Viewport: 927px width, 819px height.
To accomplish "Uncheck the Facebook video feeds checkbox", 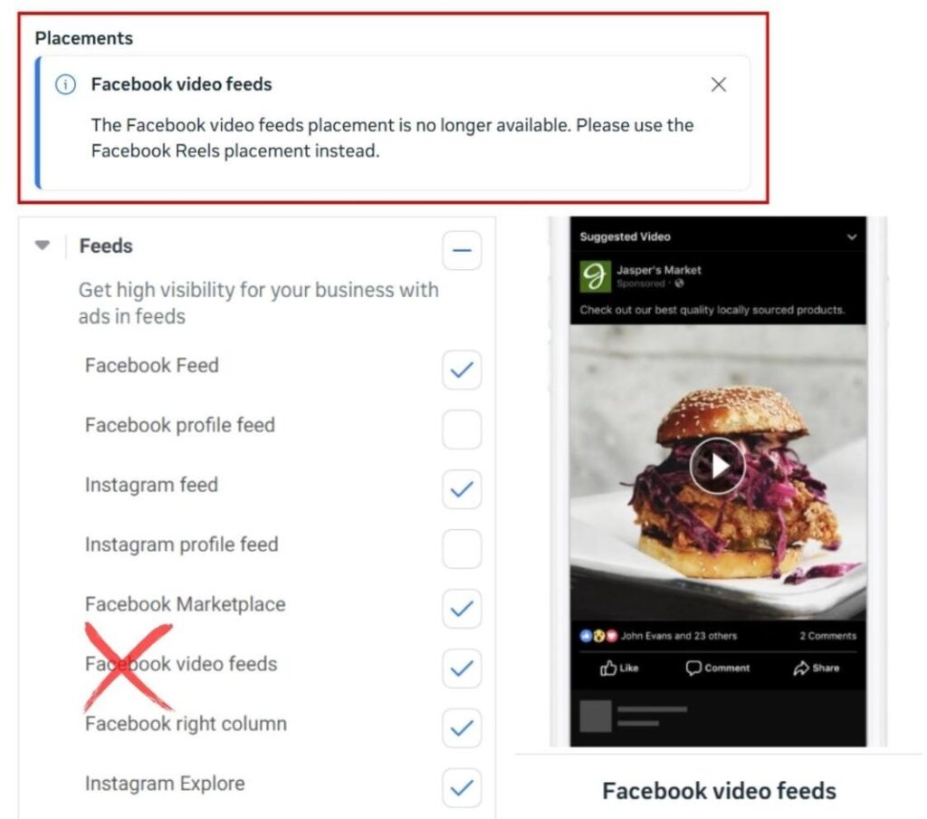I will [462, 669].
